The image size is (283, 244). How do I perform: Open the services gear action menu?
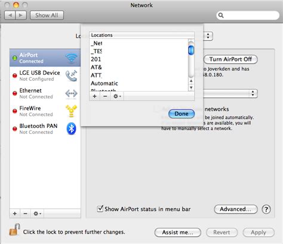37,213
